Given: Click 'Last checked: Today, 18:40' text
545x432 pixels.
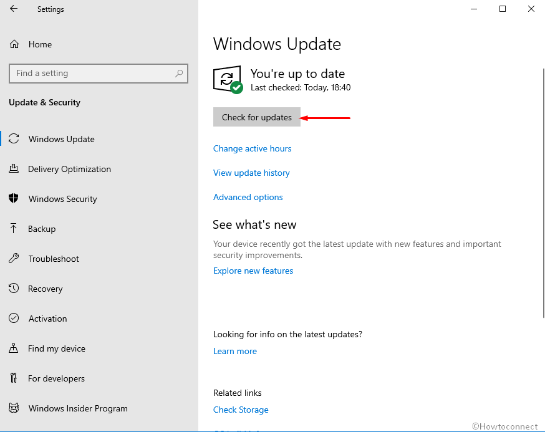Looking at the screenshot, I should point(301,87).
